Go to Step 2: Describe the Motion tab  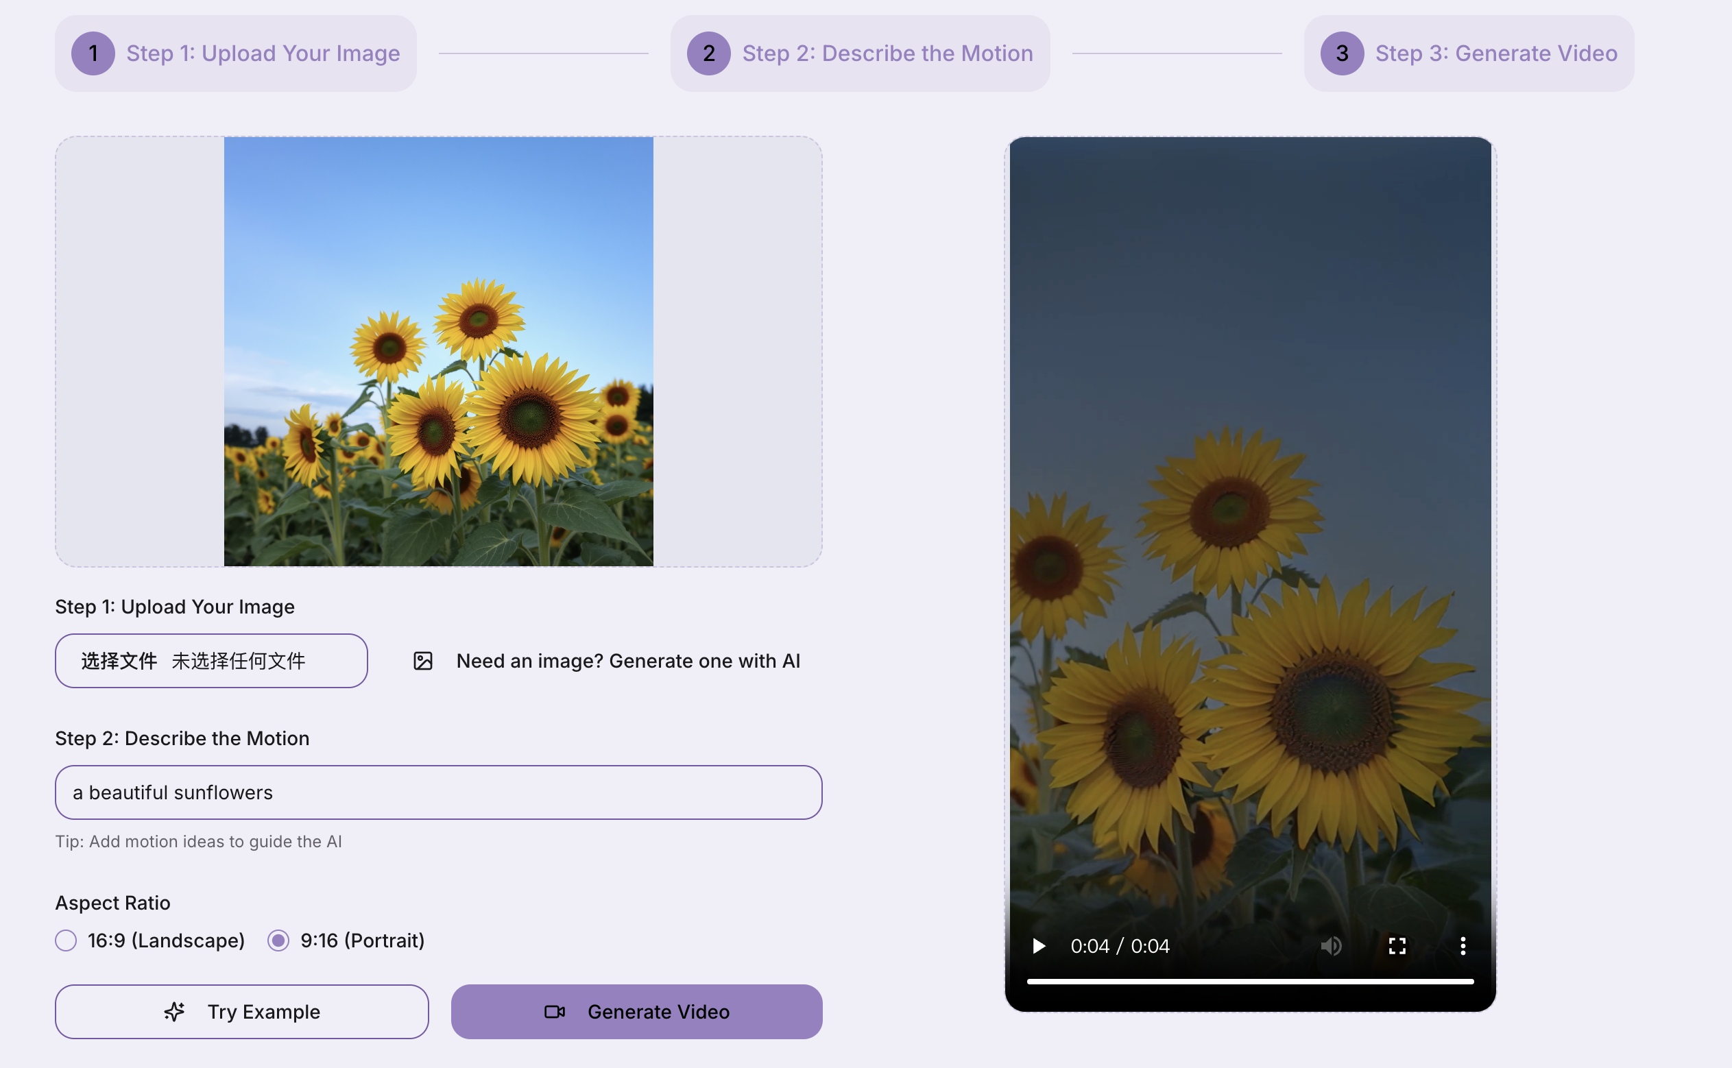(x=887, y=53)
